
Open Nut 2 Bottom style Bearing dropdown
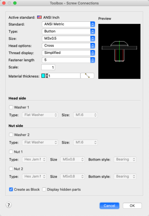(125, 176)
